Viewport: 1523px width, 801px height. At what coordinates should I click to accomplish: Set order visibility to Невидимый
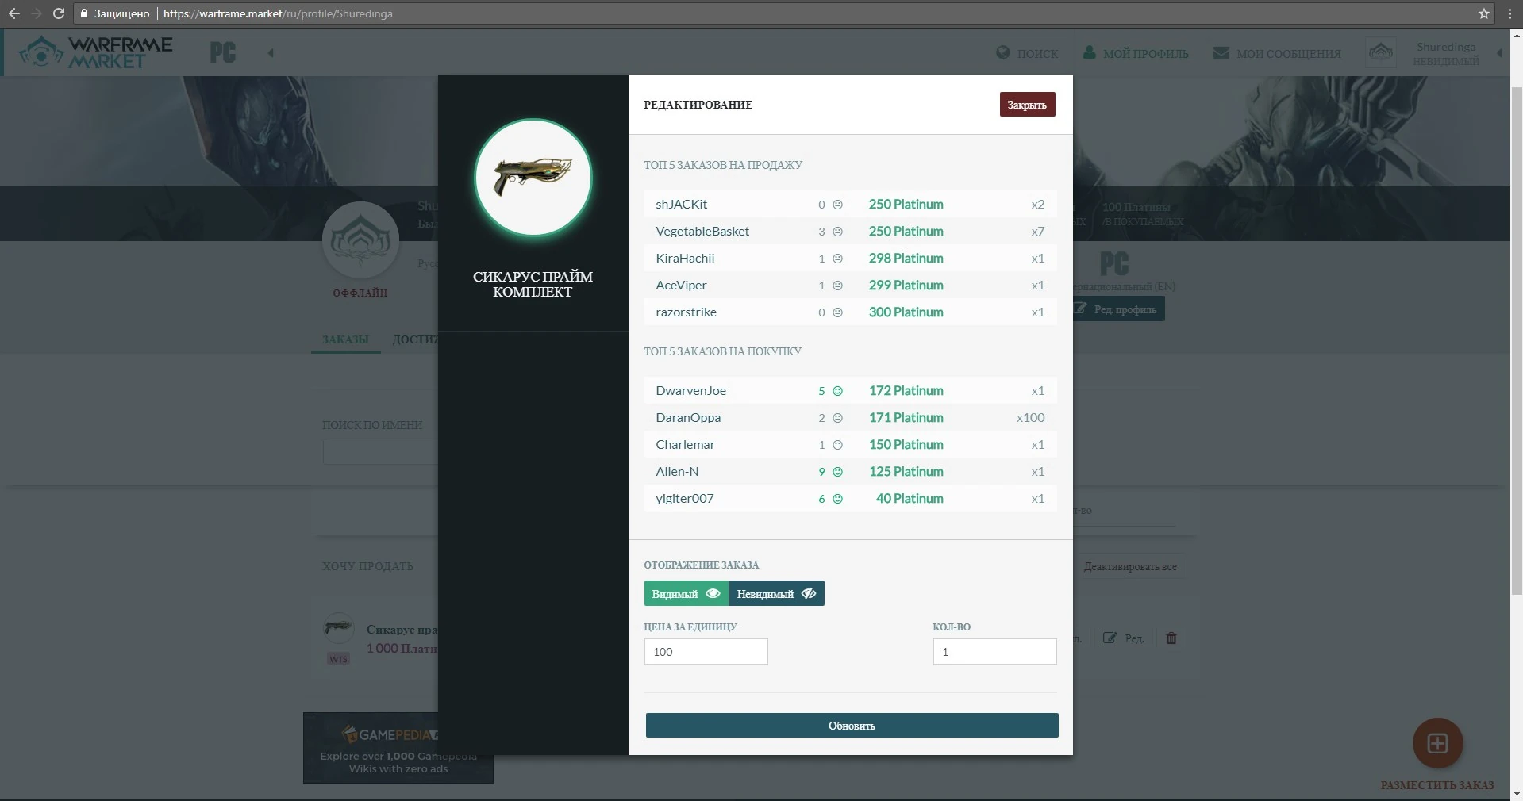point(776,593)
